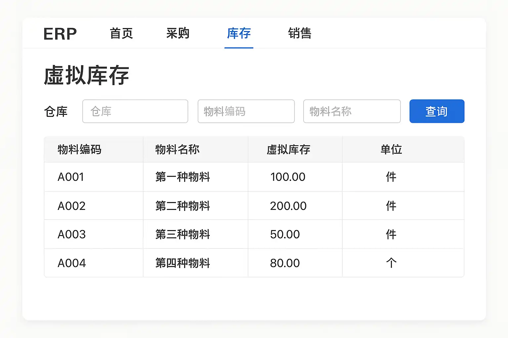Open the 首页 tab
Viewport: 508px width, 338px height.
tap(121, 33)
